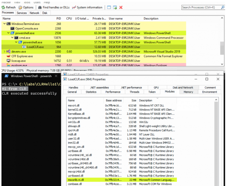Open the Comment tab in Properties
The width and height of the screenshot is (226, 186).
(210, 87)
